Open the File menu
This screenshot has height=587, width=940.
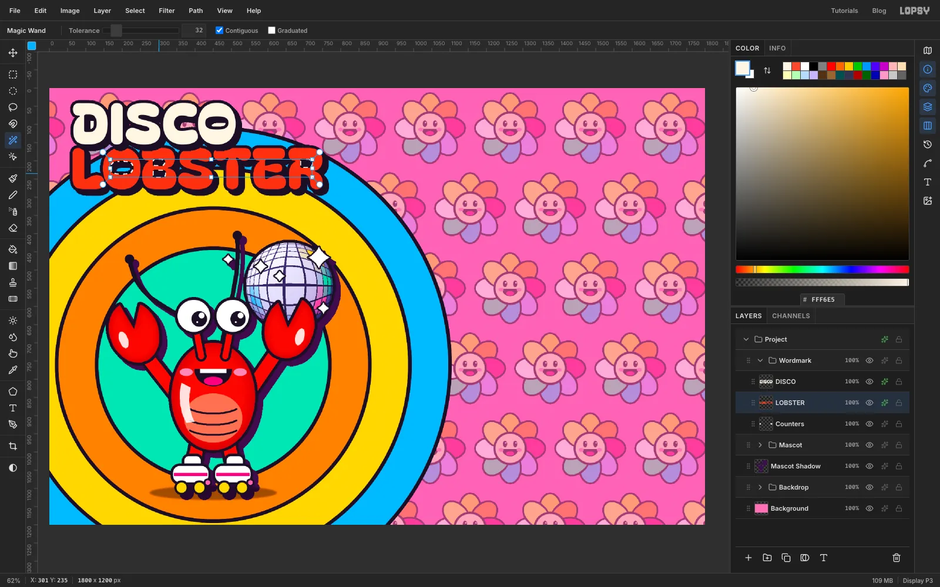coord(15,11)
